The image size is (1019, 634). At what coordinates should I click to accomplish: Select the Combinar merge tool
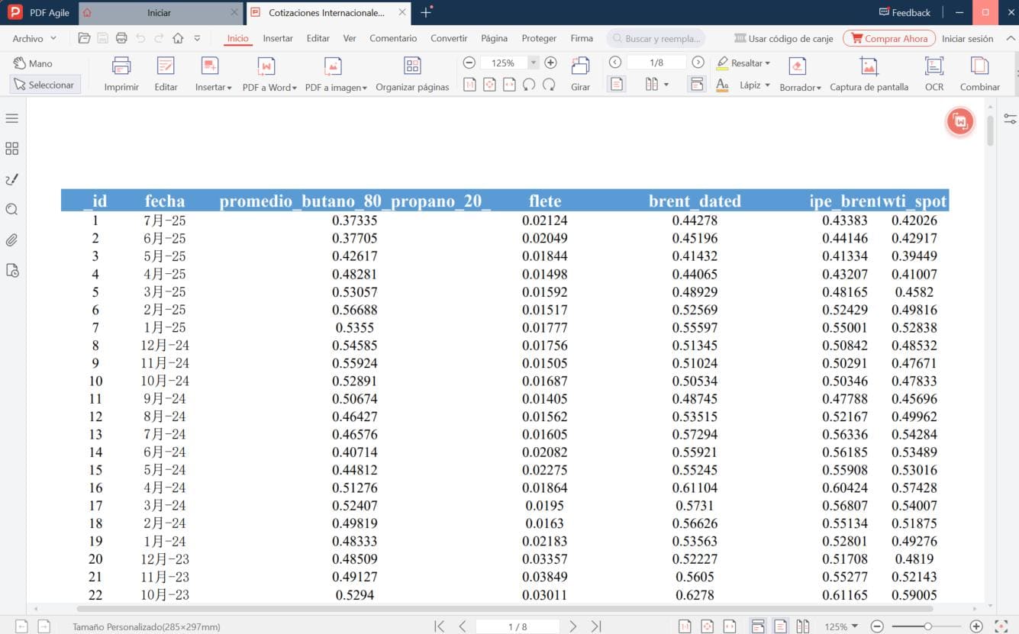tap(979, 73)
